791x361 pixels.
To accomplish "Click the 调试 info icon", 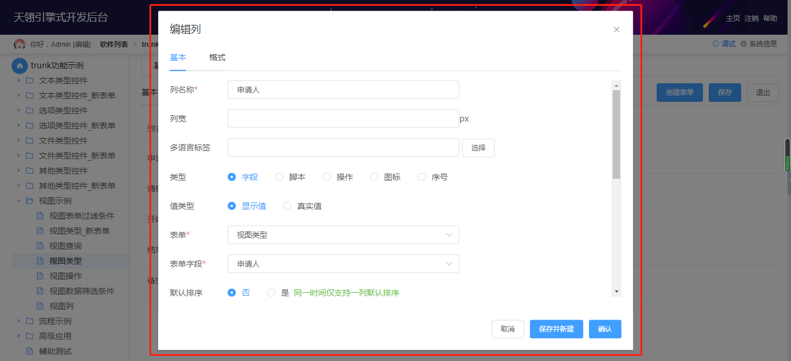I will click(716, 44).
